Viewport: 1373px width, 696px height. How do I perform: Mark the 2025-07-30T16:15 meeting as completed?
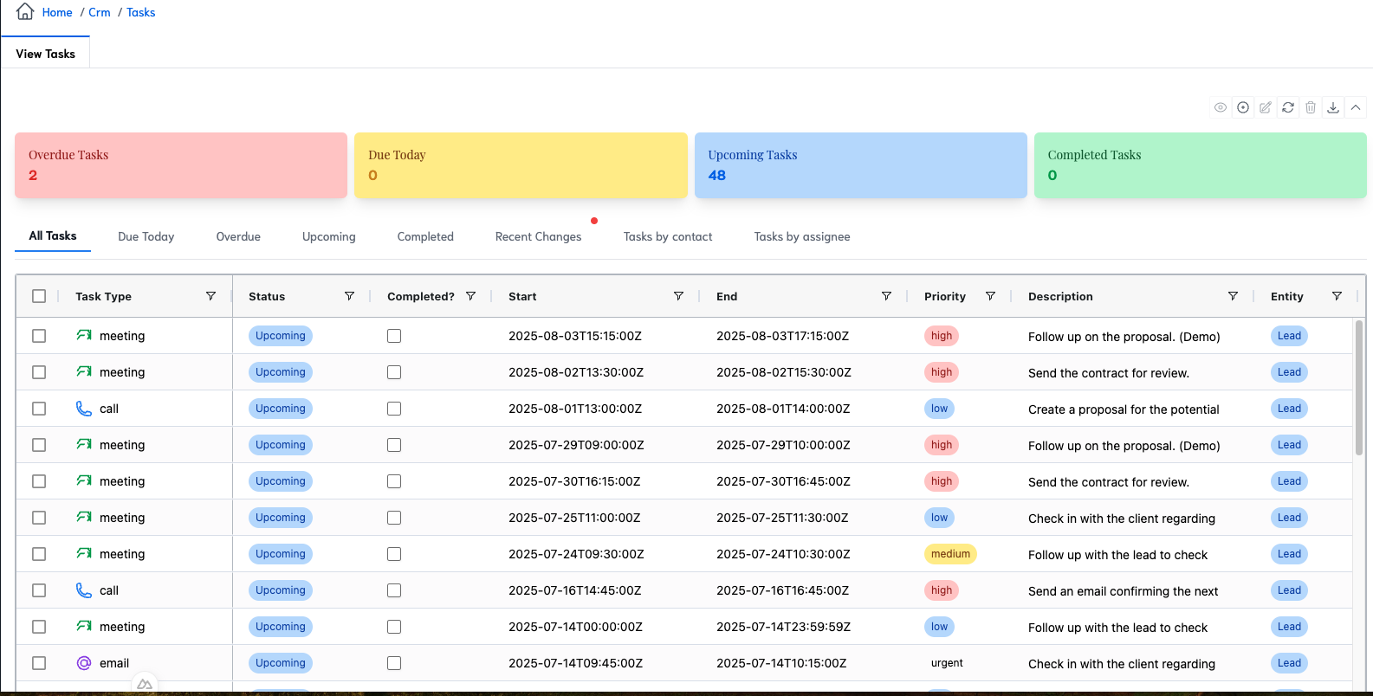[x=394, y=481]
